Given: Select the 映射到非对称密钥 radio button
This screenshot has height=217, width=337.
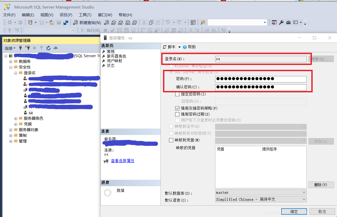Looking at the screenshot, I should point(171,133).
